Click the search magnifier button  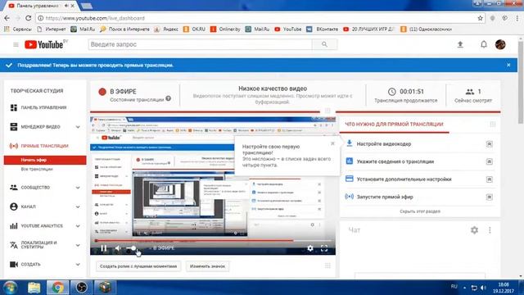click(324, 44)
